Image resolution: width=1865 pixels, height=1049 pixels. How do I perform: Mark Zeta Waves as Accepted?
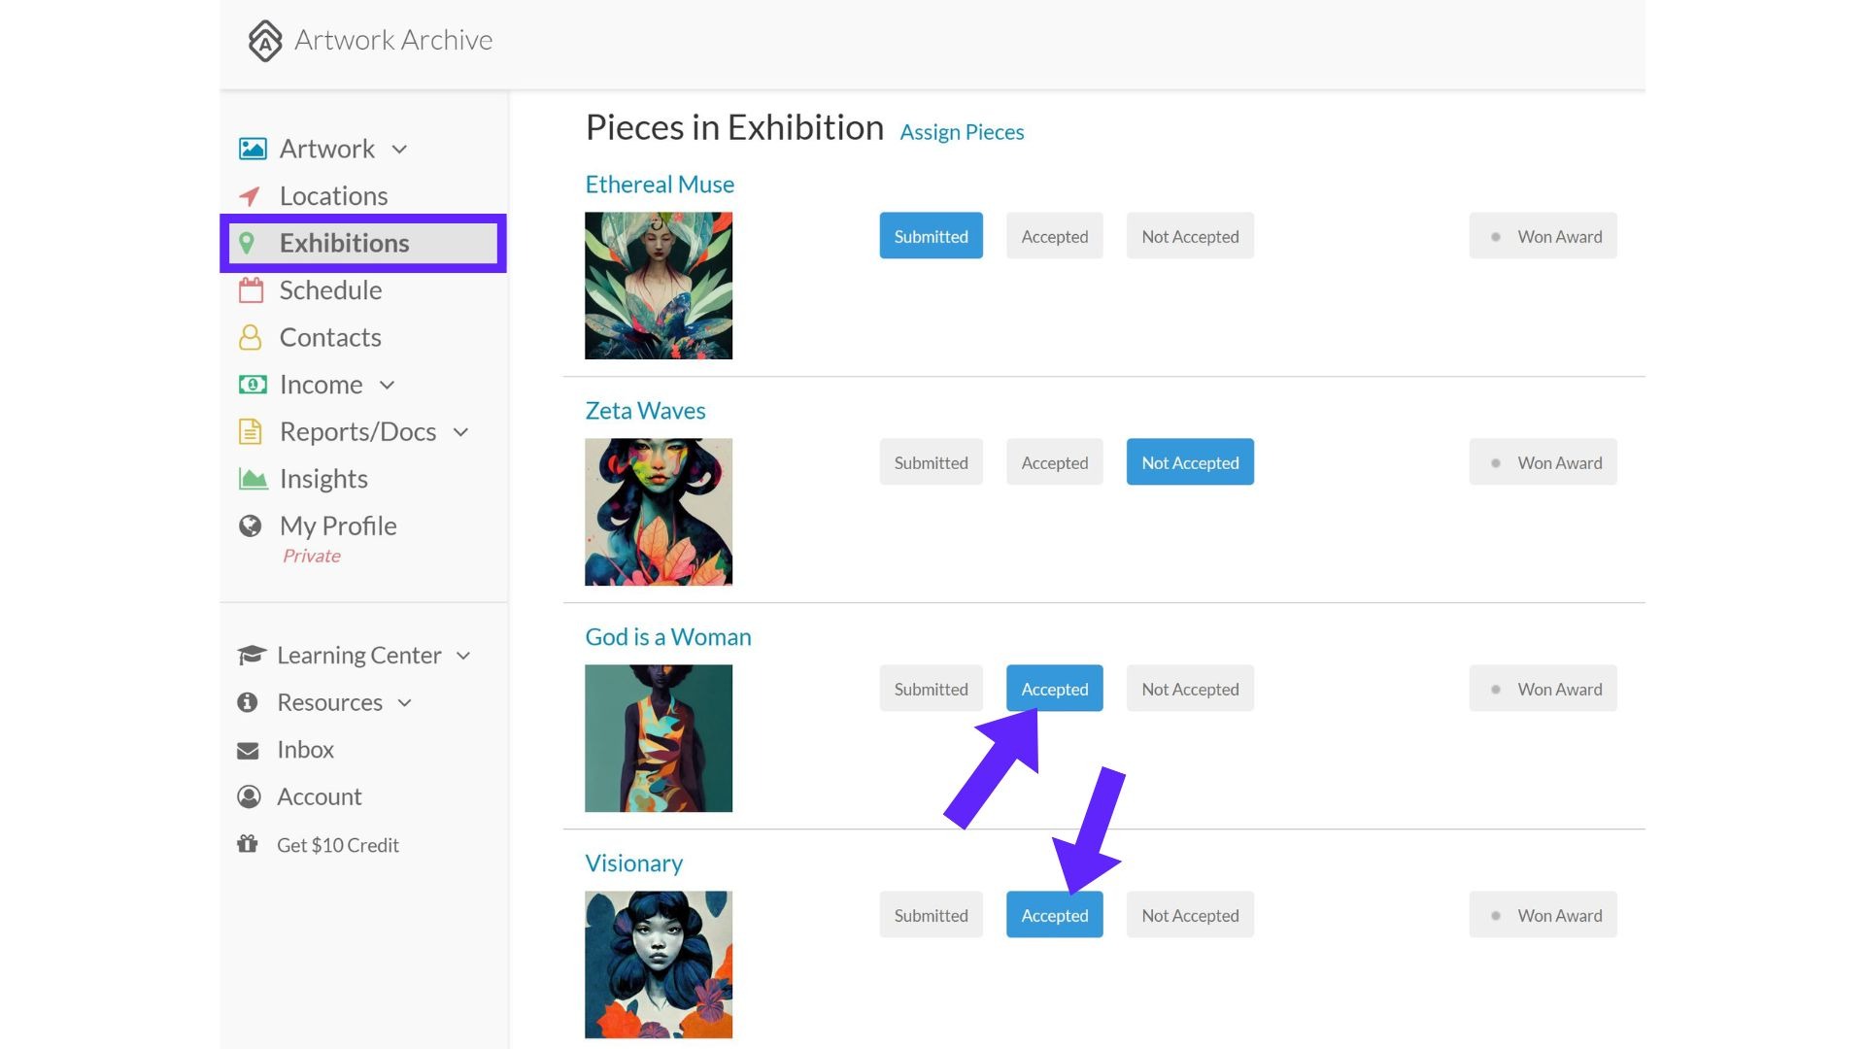[1054, 462]
